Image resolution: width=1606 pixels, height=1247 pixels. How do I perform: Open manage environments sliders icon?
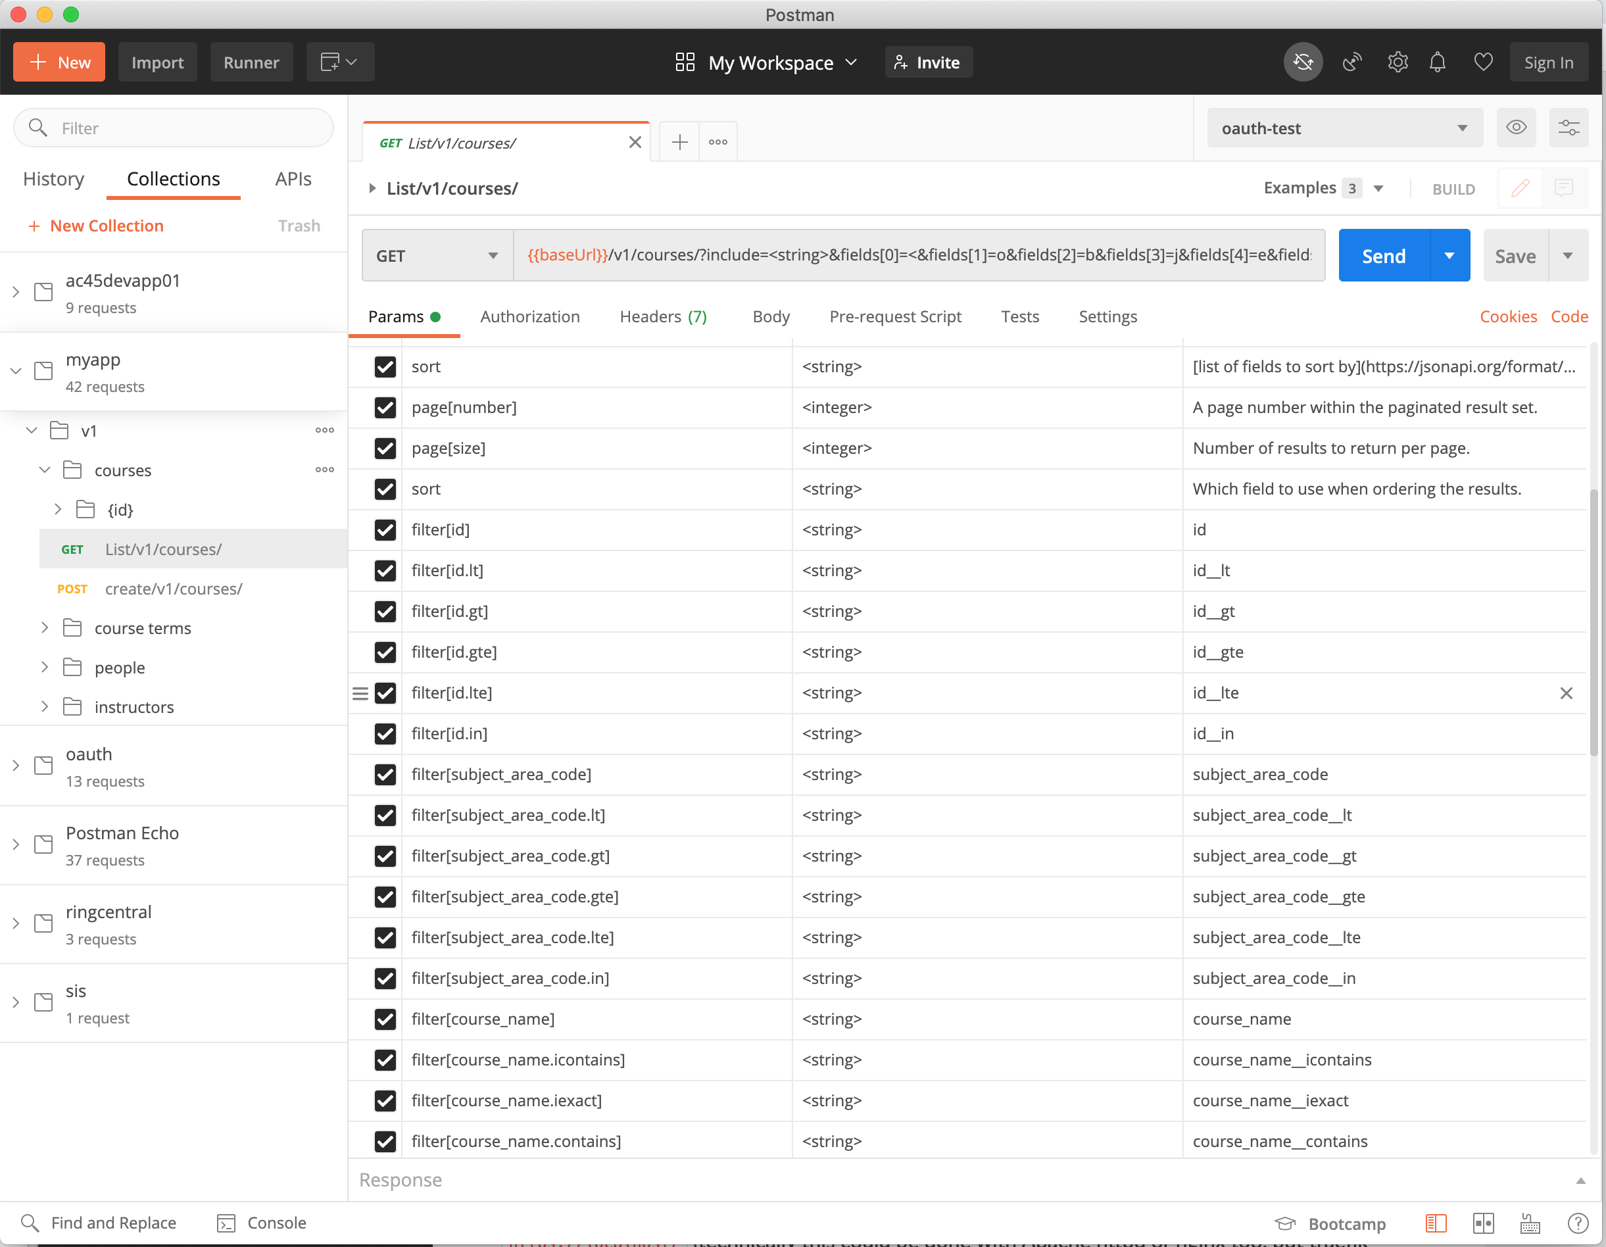(x=1569, y=128)
